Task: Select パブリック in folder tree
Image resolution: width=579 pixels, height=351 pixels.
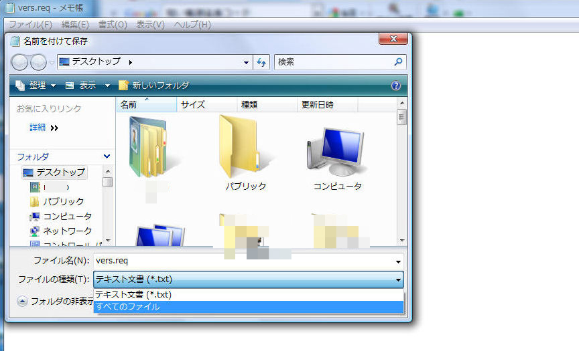Action: click(57, 201)
